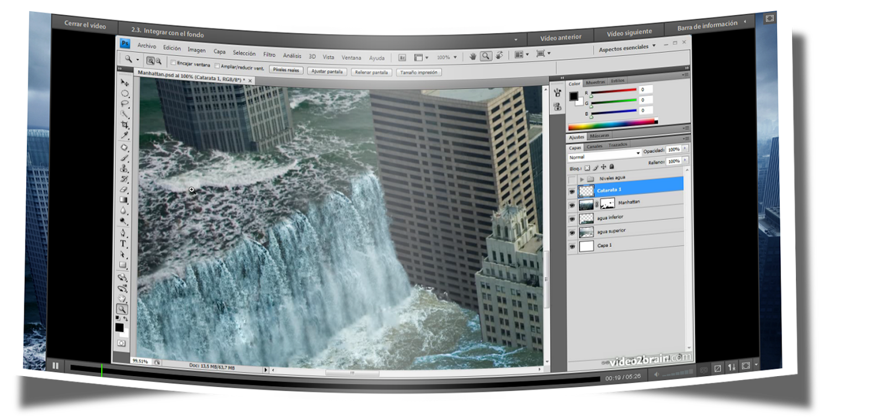Swap foreground and background colors icon
Image resolution: width=885 pixels, height=417 pixels.
tap(126, 319)
